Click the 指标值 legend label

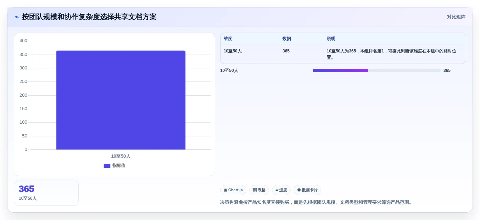pyautogui.click(x=119, y=166)
